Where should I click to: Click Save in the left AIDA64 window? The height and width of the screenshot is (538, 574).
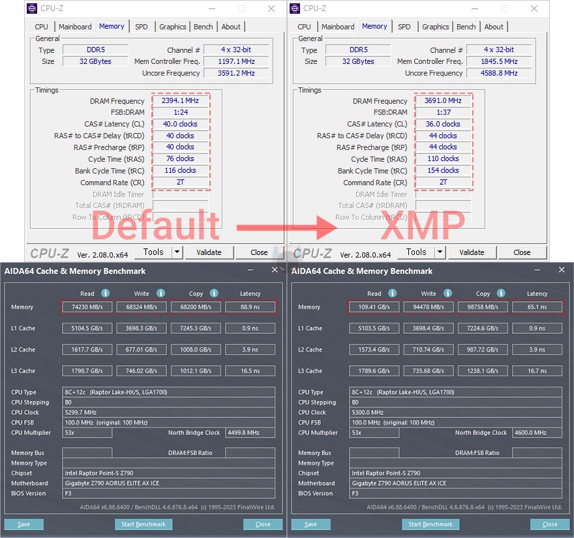(23, 524)
